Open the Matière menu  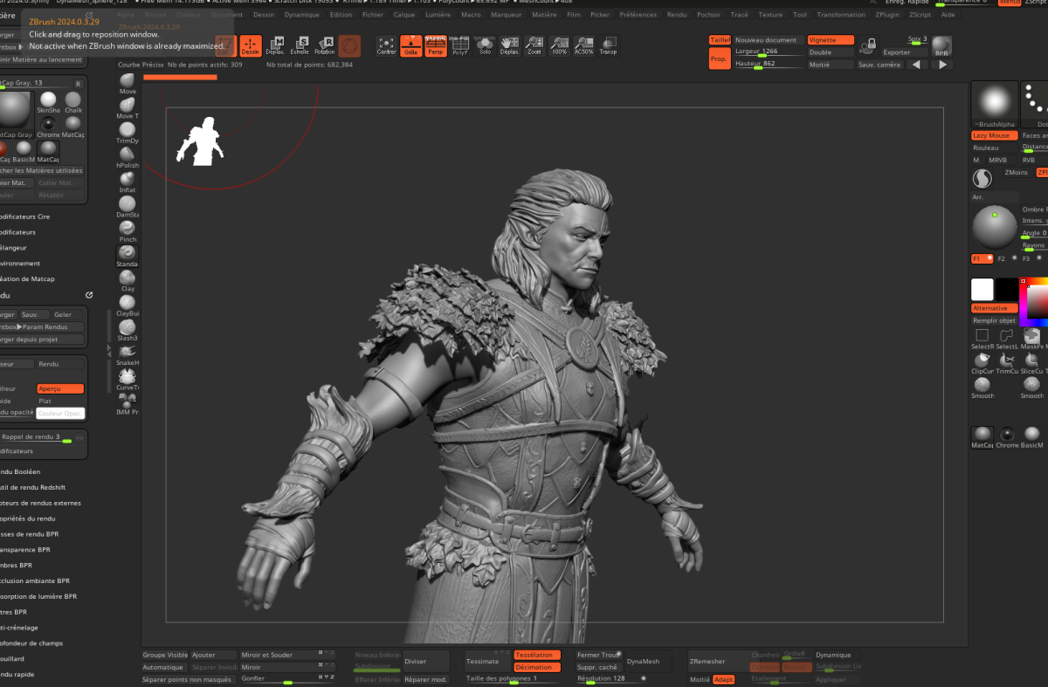click(544, 15)
